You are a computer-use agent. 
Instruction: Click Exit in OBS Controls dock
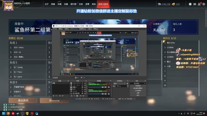(x=138, y=95)
